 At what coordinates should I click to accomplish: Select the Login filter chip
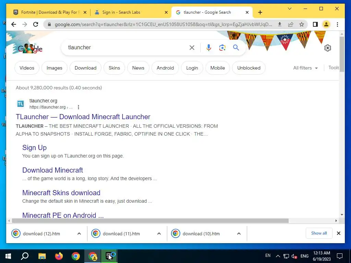coord(192,68)
